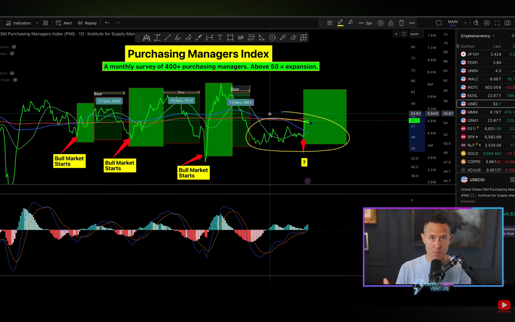The width and height of the screenshot is (515, 322).
Task: Select the text tool in drawing toolbar
Action: 220,38
